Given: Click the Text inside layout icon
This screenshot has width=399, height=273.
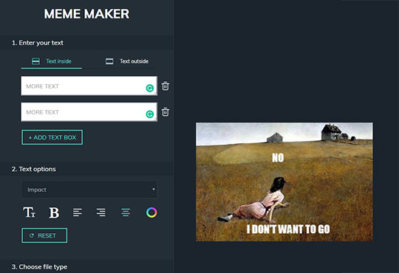Looking at the screenshot, I should [x=35, y=61].
